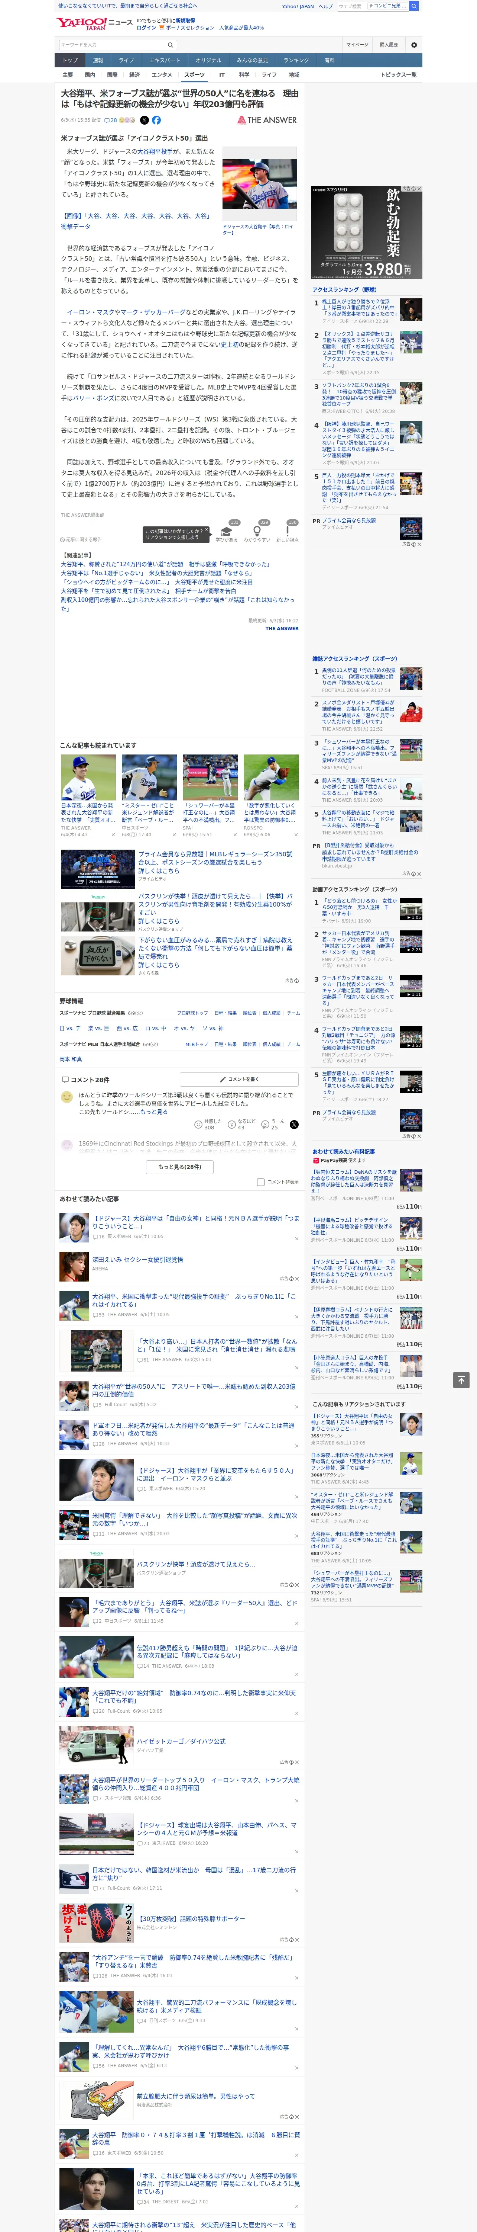Share the article on Facebook
Screen dimensions: 477x2232
point(157,121)
